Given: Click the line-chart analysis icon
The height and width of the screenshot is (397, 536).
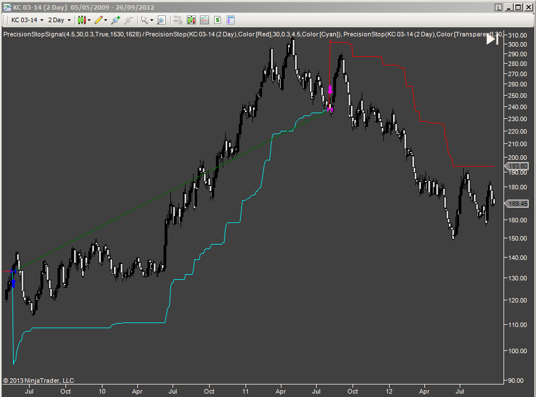Looking at the screenshot, I should [204, 20].
